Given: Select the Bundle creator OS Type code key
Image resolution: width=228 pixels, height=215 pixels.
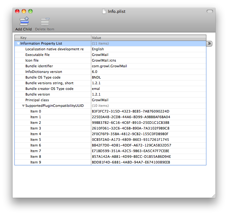Looking at the screenshot, I should click(x=49, y=89).
